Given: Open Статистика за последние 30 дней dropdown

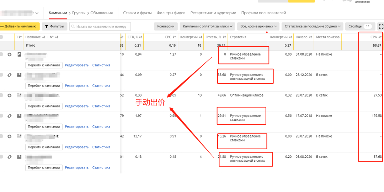Looking at the screenshot, I should pyautogui.click(x=313, y=26).
